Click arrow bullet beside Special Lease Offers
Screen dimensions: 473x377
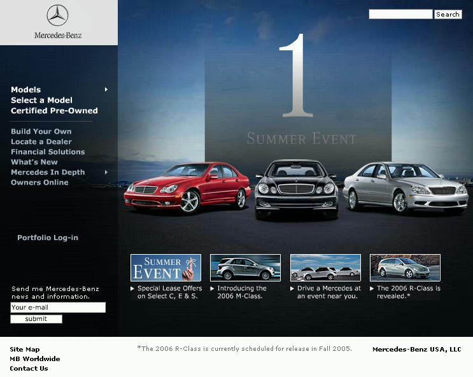tap(132, 288)
